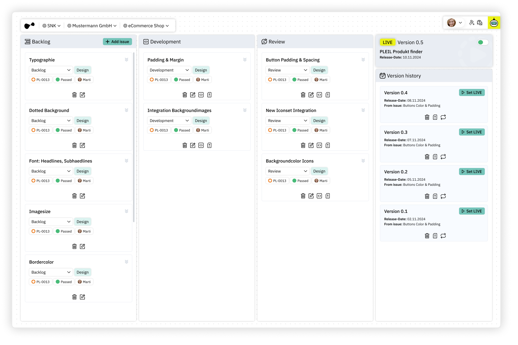Image resolution: width=518 pixels, height=345 pixels.
Task: Open code view for Button Padding & Spacing
Action: [x=319, y=95]
